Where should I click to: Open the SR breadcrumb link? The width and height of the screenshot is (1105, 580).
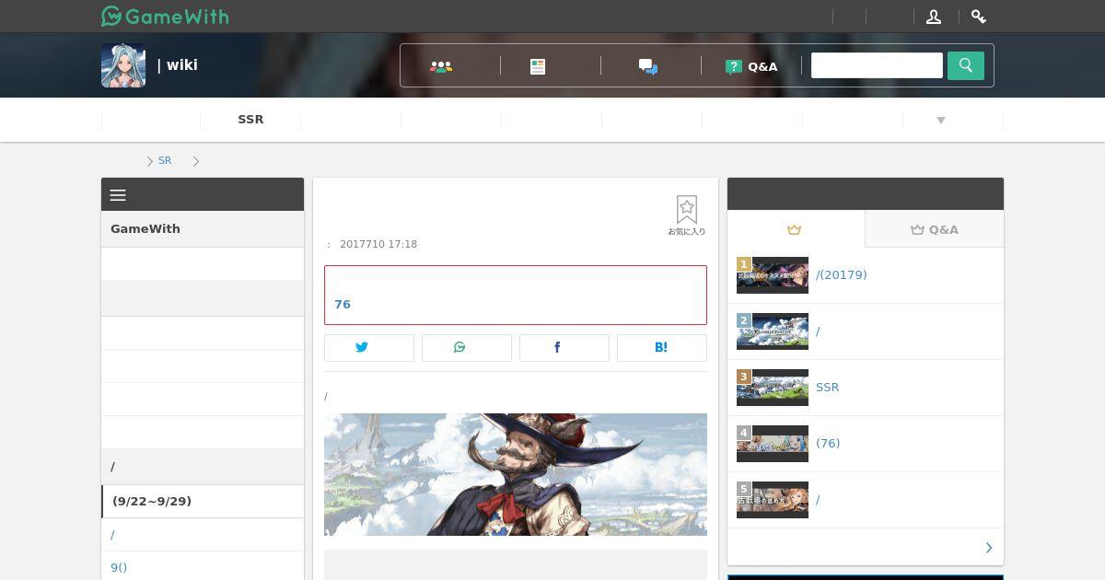click(x=165, y=160)
